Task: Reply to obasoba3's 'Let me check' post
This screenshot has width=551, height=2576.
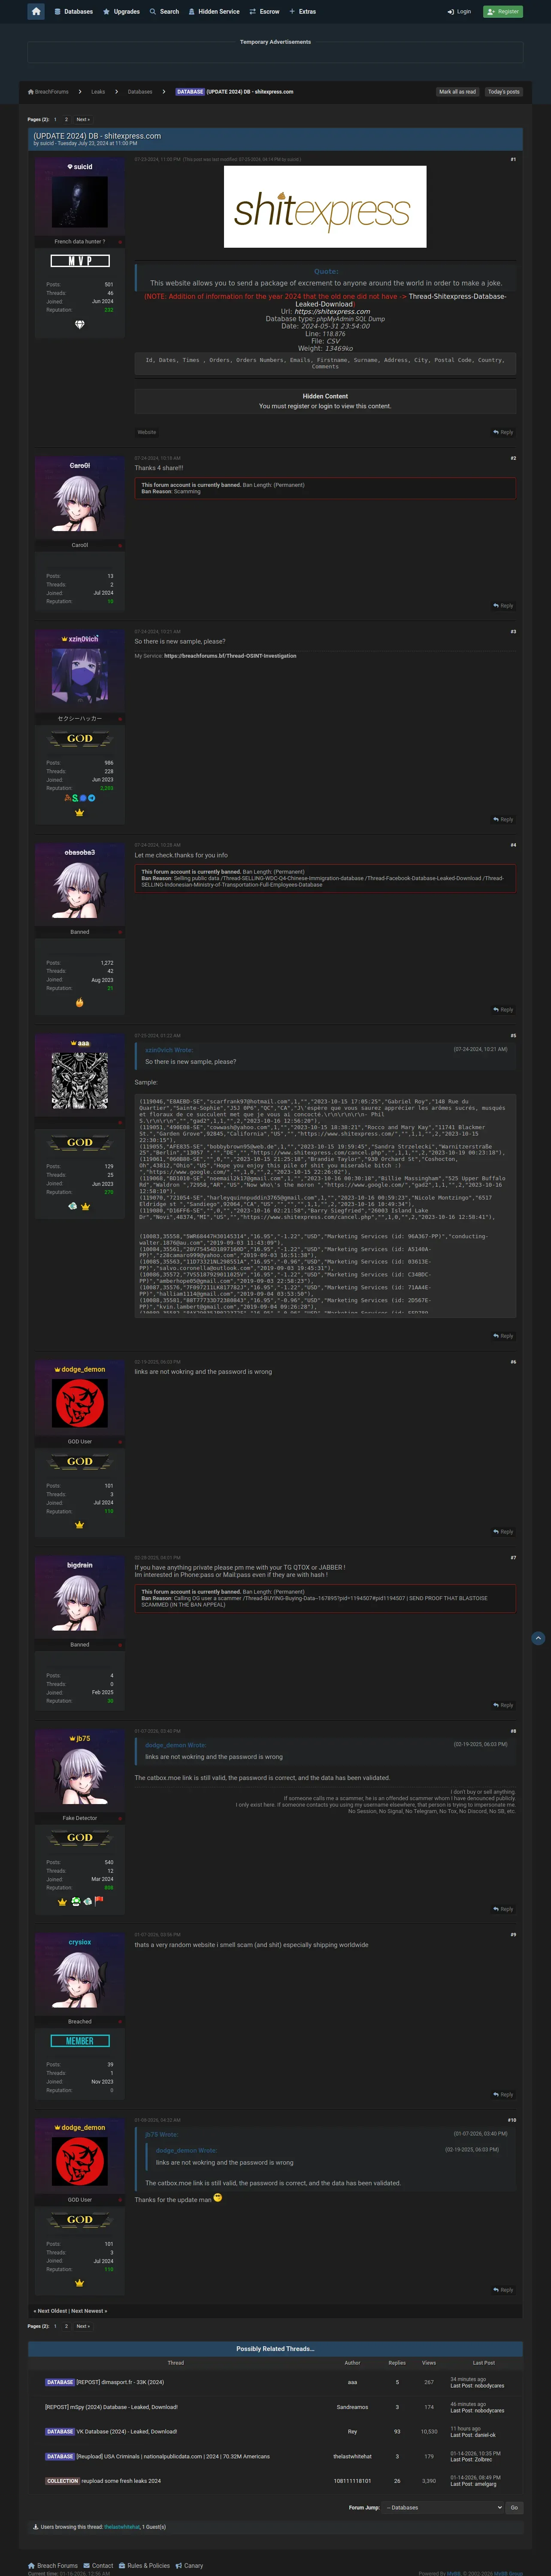Action: coord(504,1009)
